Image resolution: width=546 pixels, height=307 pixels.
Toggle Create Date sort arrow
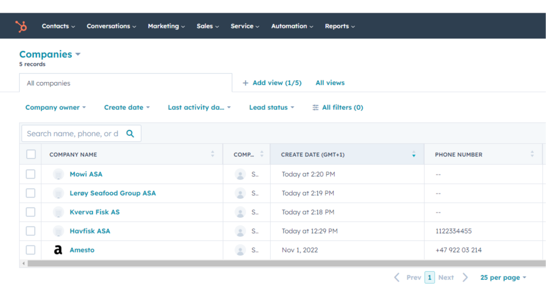(414, 154)
